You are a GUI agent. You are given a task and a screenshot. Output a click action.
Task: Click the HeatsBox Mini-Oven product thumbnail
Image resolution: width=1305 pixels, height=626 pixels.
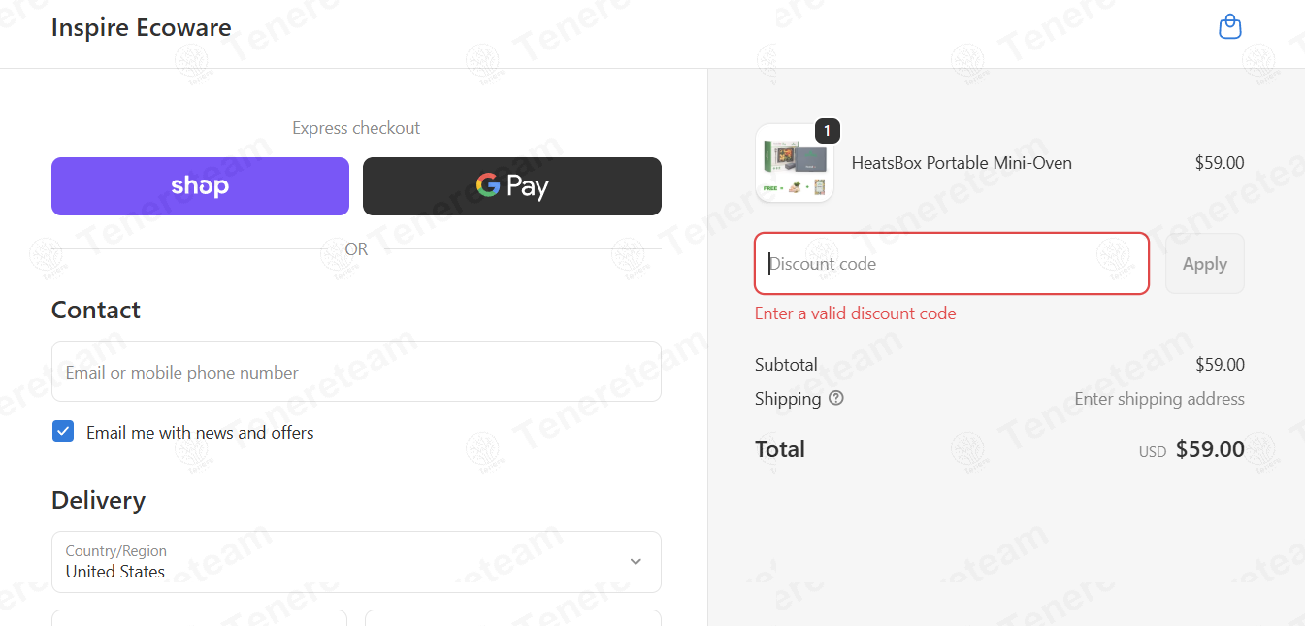click(x=795, y=163)
